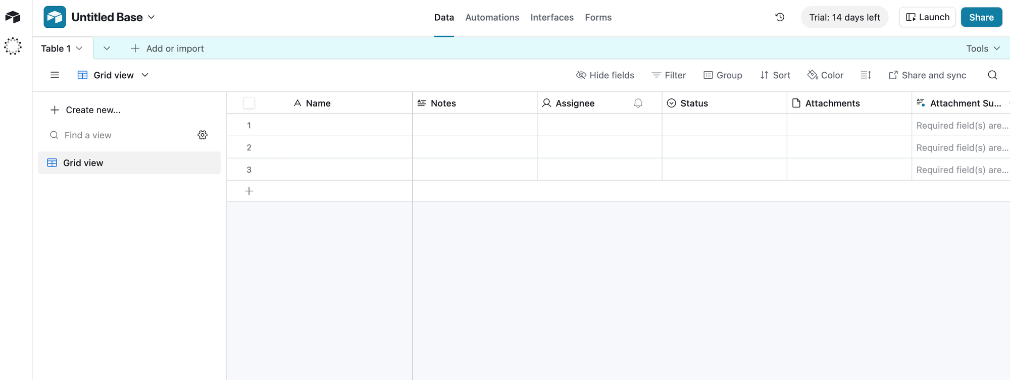Click the Find a view search field
Screen dimensions: 1010x380
(121, 135)
